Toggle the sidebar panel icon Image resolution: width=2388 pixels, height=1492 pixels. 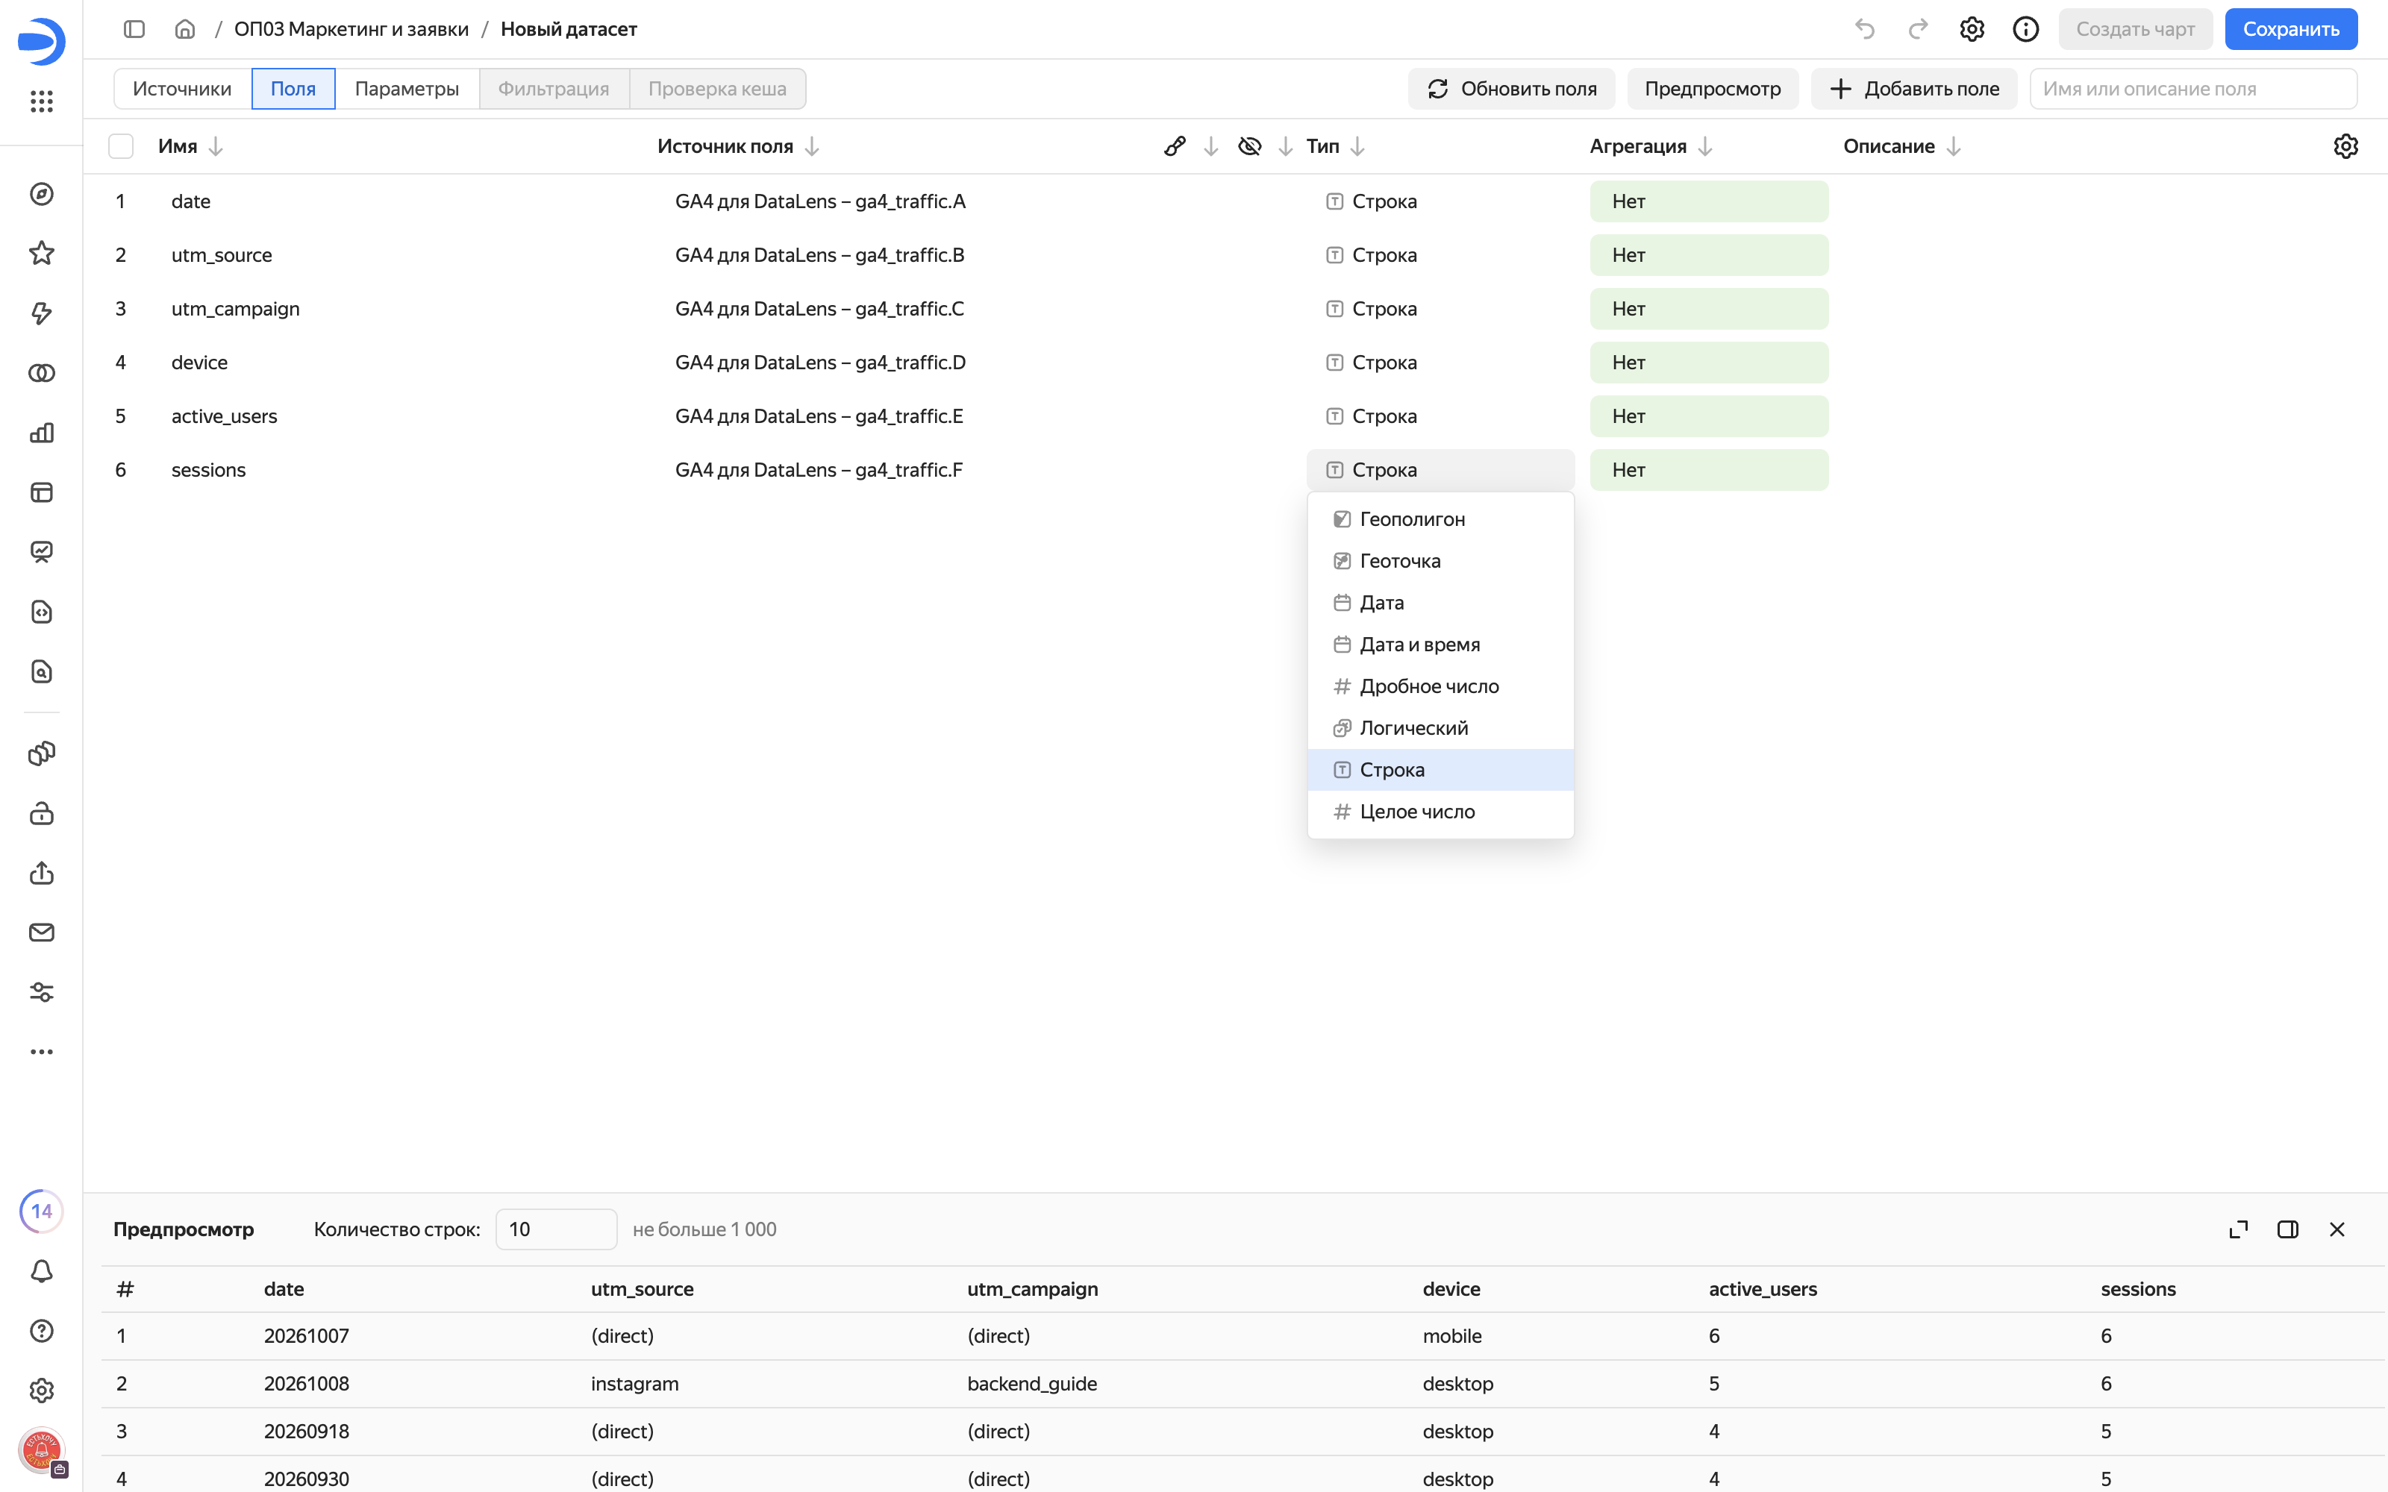[134, 30]
